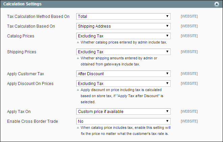Open Enable Cross Border Trade dropdown
Image resolution: width=223 pixels, height=142 pixels.
(x=123, y=121)
